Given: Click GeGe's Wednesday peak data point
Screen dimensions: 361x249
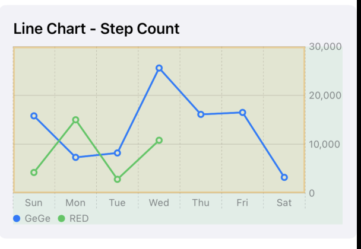Looking at the screenshot, I should (159, 68).
